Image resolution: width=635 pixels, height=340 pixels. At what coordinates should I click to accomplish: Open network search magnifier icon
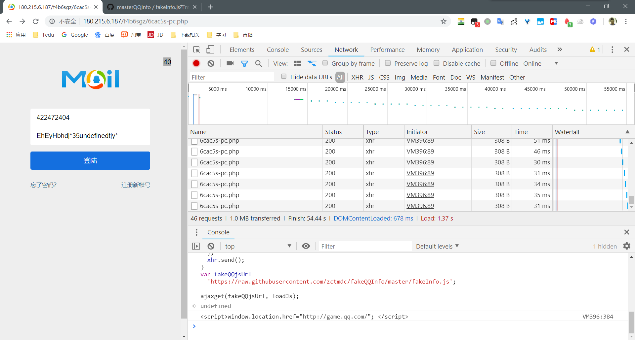pyautogui.click(x=259, y=63)
